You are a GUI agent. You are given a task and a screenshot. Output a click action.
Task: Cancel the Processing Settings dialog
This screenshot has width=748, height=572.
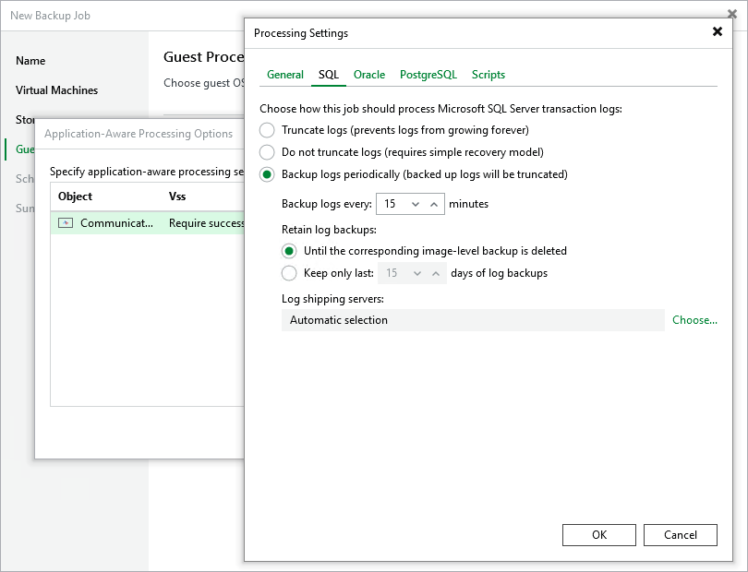tap(681, 535)
